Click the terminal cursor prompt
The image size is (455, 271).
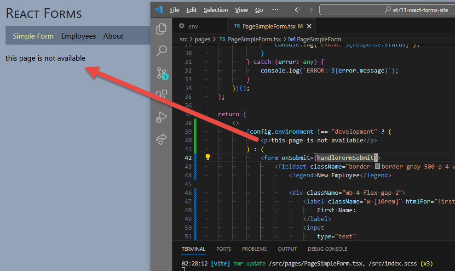(x=183, y=269)
